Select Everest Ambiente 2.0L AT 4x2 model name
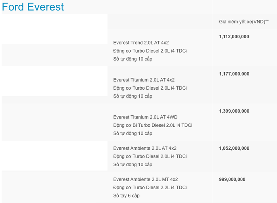This screenshot has width=277, height=203. tap(145, 148)
